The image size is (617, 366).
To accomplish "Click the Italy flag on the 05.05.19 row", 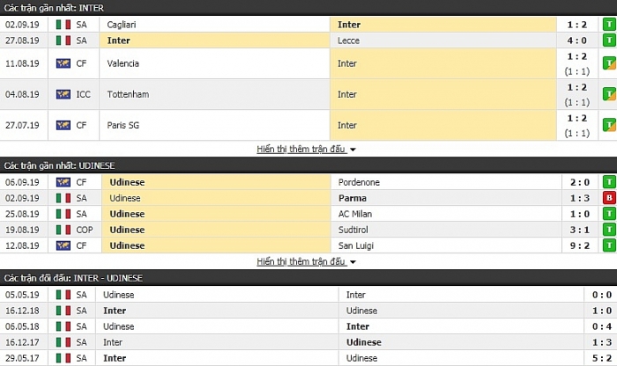I will pyautogui.click(x=63, y=295).
